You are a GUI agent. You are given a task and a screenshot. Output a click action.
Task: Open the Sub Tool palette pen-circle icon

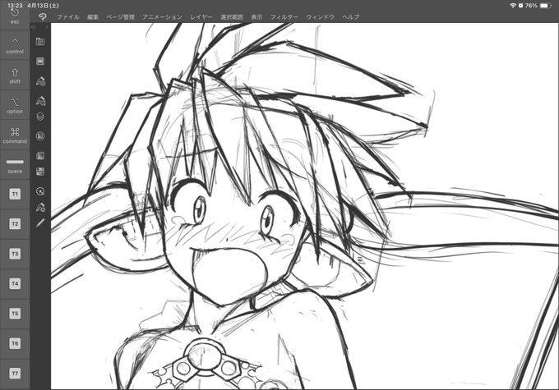tap(40, 81)
